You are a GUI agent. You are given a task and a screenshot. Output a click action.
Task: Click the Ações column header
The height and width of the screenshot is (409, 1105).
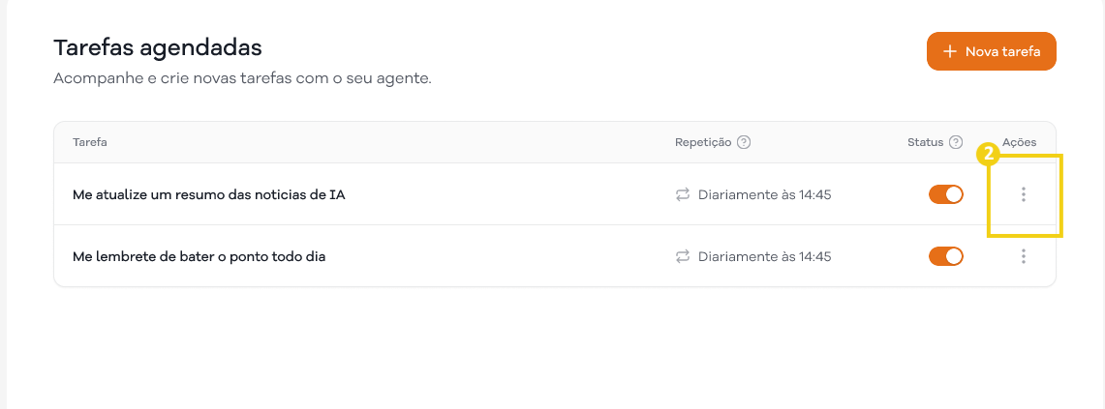click(1019, 142)
